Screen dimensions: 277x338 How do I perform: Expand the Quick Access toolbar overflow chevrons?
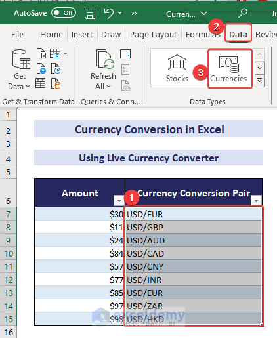click(x=134, y=14)
